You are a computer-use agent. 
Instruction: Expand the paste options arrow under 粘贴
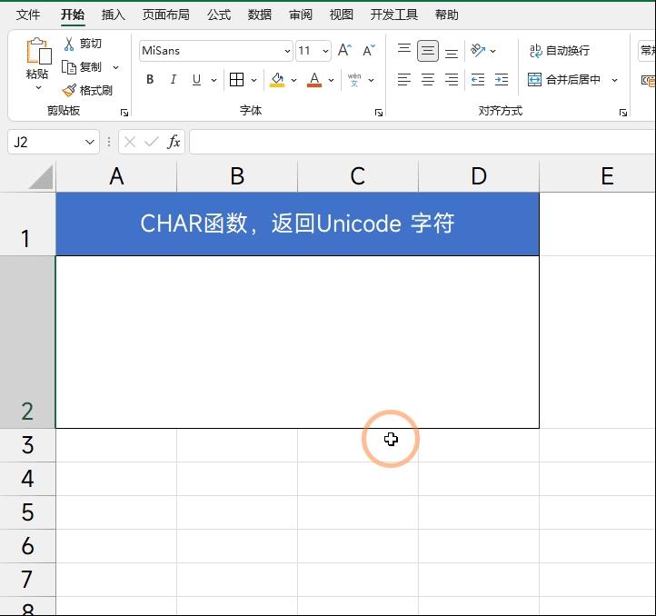click(x=38, y=88)
